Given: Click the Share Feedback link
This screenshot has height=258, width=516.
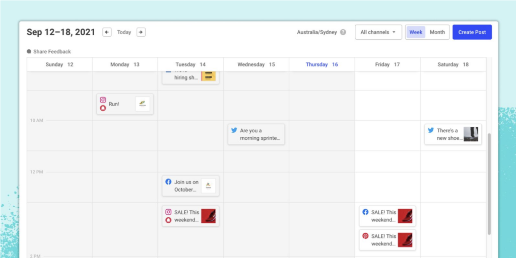Looking at the screenshot, I should pos(52,51).
